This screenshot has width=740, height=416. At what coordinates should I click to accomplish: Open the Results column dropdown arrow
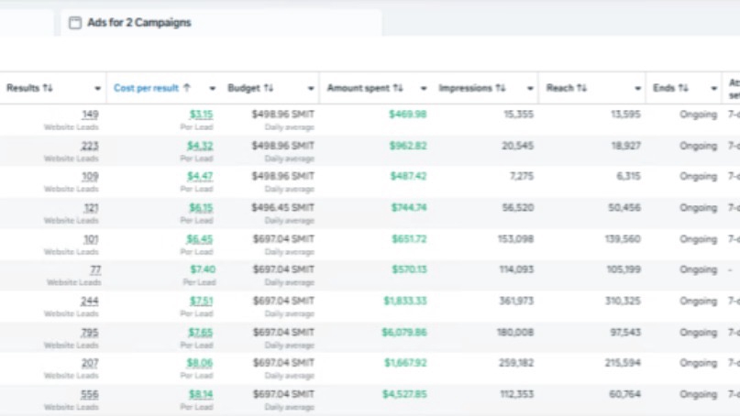(97, 89)
